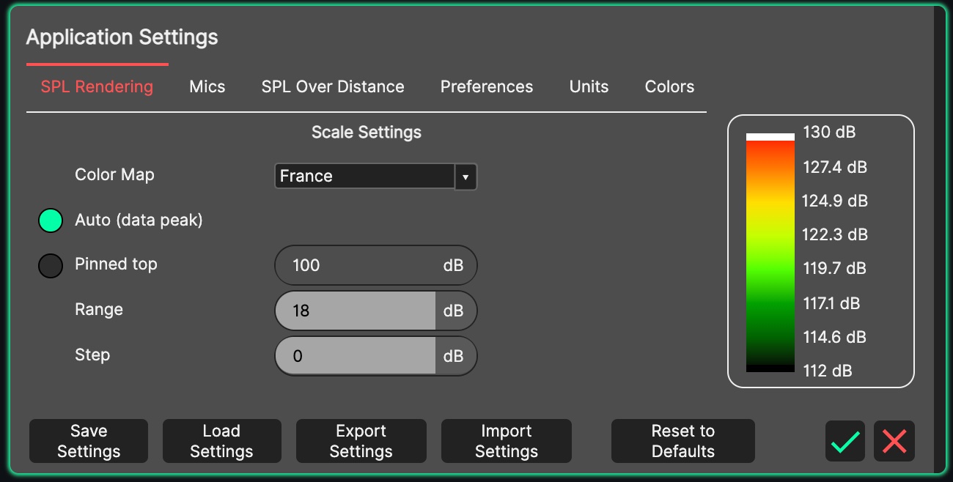953x482 pixels.
Task: Click the Step label text
Action: click(92, 355)
